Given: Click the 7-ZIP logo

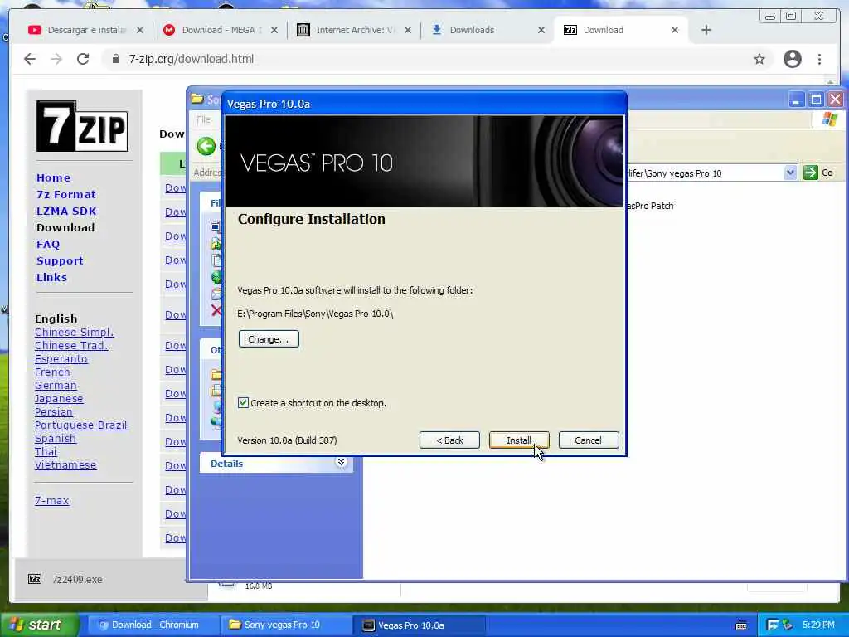Looking at the screenshot, I should tap(82, 126).
